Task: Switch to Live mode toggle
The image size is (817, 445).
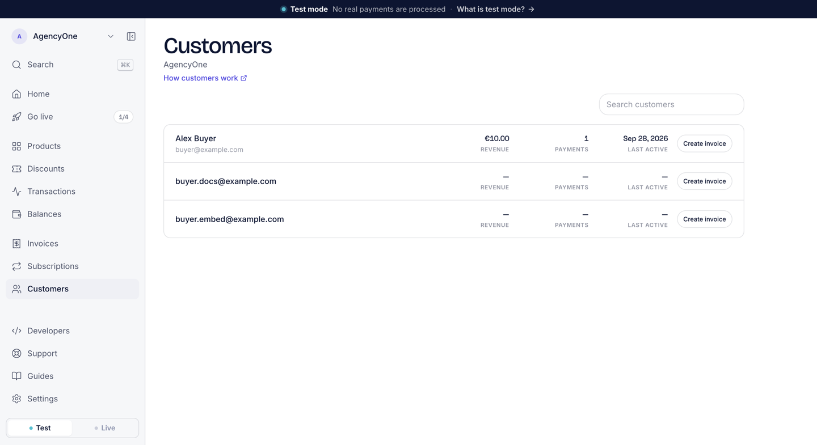Action: pos(105,428)
